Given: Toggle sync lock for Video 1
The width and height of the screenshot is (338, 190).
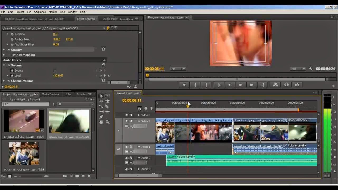Looking at the screenshot, I should coord(131,121).
